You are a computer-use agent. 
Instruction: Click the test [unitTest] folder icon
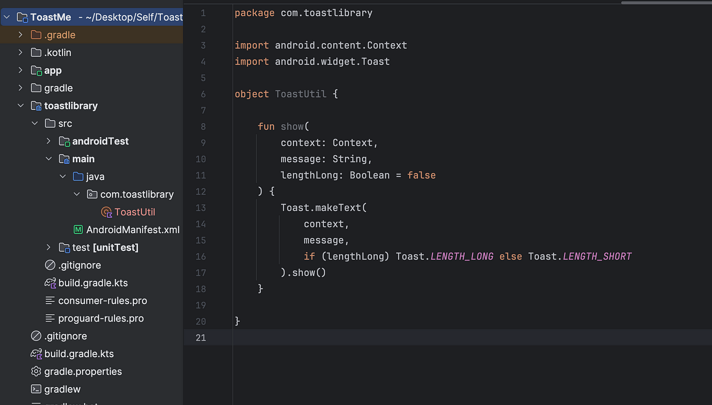point(64,247)
